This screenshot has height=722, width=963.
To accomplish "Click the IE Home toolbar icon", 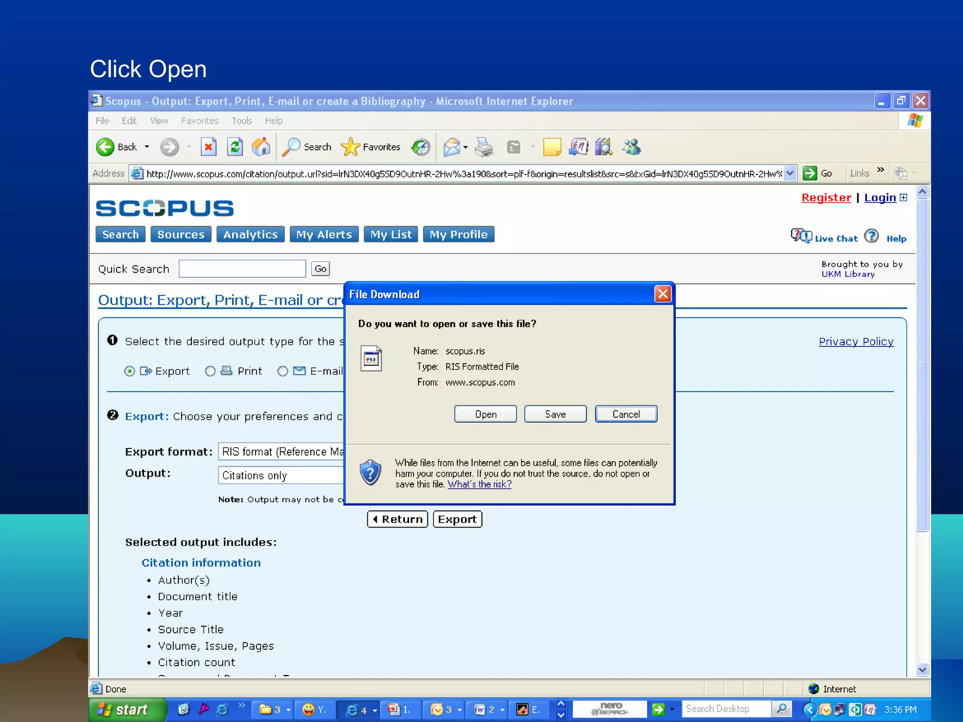I will click(261, 147).
